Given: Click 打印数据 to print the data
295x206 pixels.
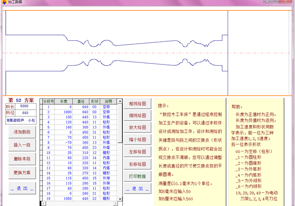Looking at the screenshot, I should (x=138, y=176).
